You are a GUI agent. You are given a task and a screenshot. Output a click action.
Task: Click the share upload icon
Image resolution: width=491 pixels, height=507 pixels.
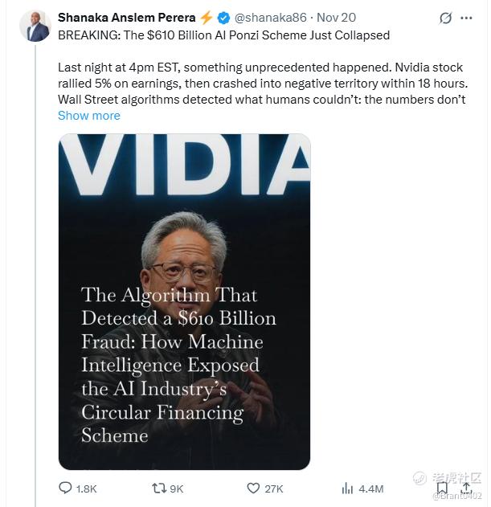click(465, 488)
